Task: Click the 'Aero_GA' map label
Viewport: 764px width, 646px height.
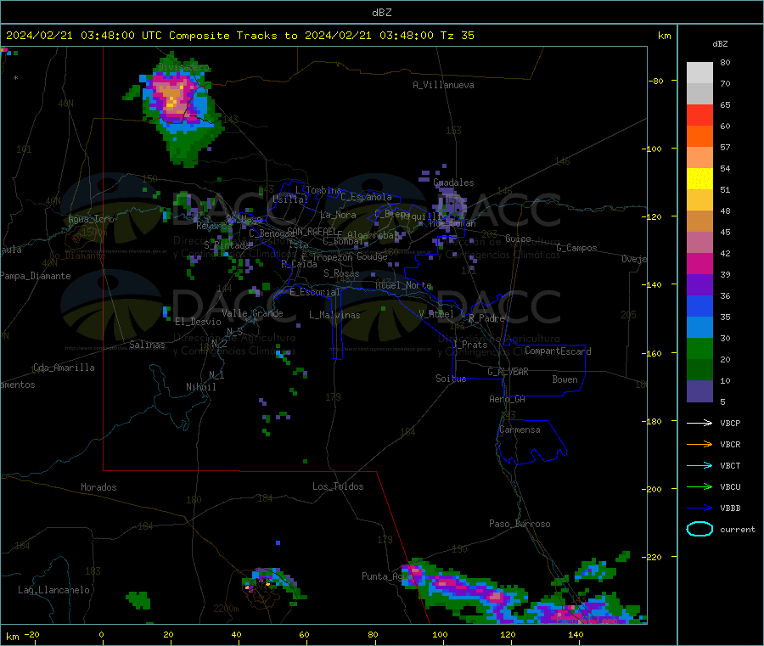Action: pos(508,399)
